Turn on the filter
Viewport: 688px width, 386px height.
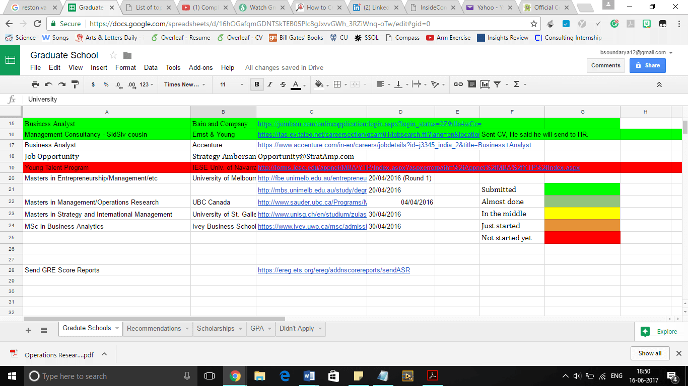pos(497,84)
